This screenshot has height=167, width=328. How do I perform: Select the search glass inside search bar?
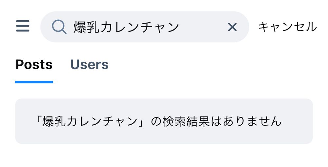pyautogui.click(x=59, y=27)
